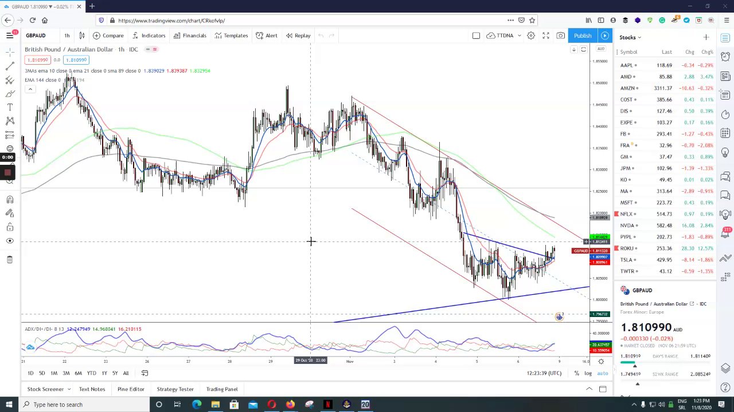Open the Alerts alarm clock icon in right sidebar

coord(725,56)
